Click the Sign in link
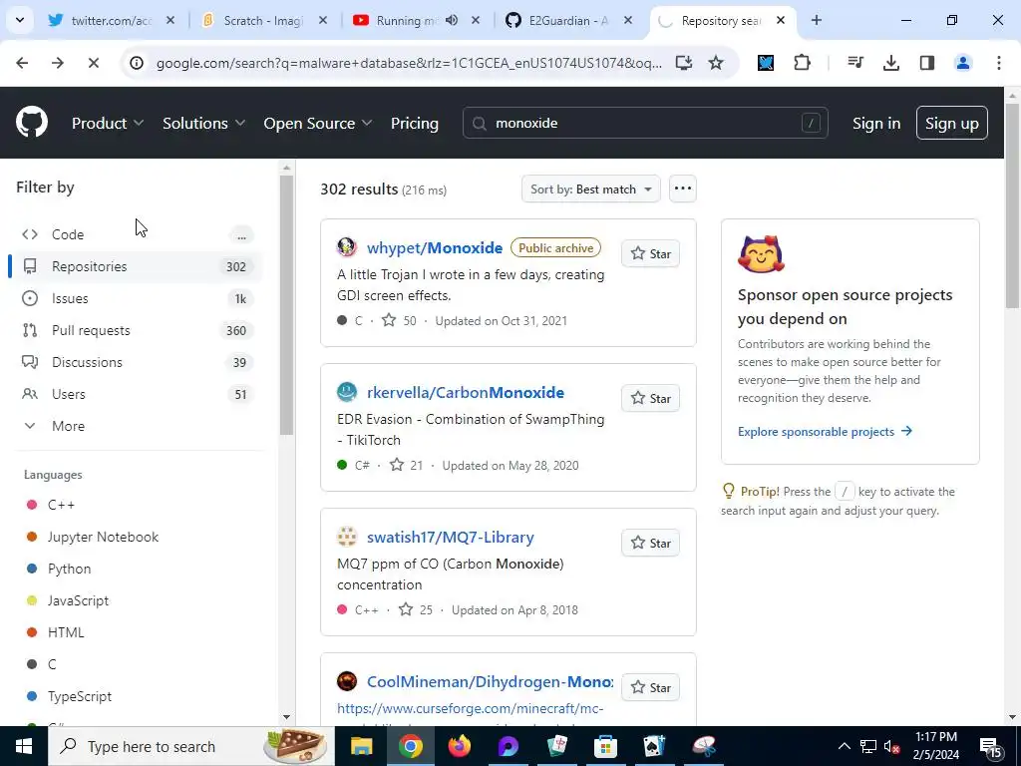 click(x=875, y=123)
